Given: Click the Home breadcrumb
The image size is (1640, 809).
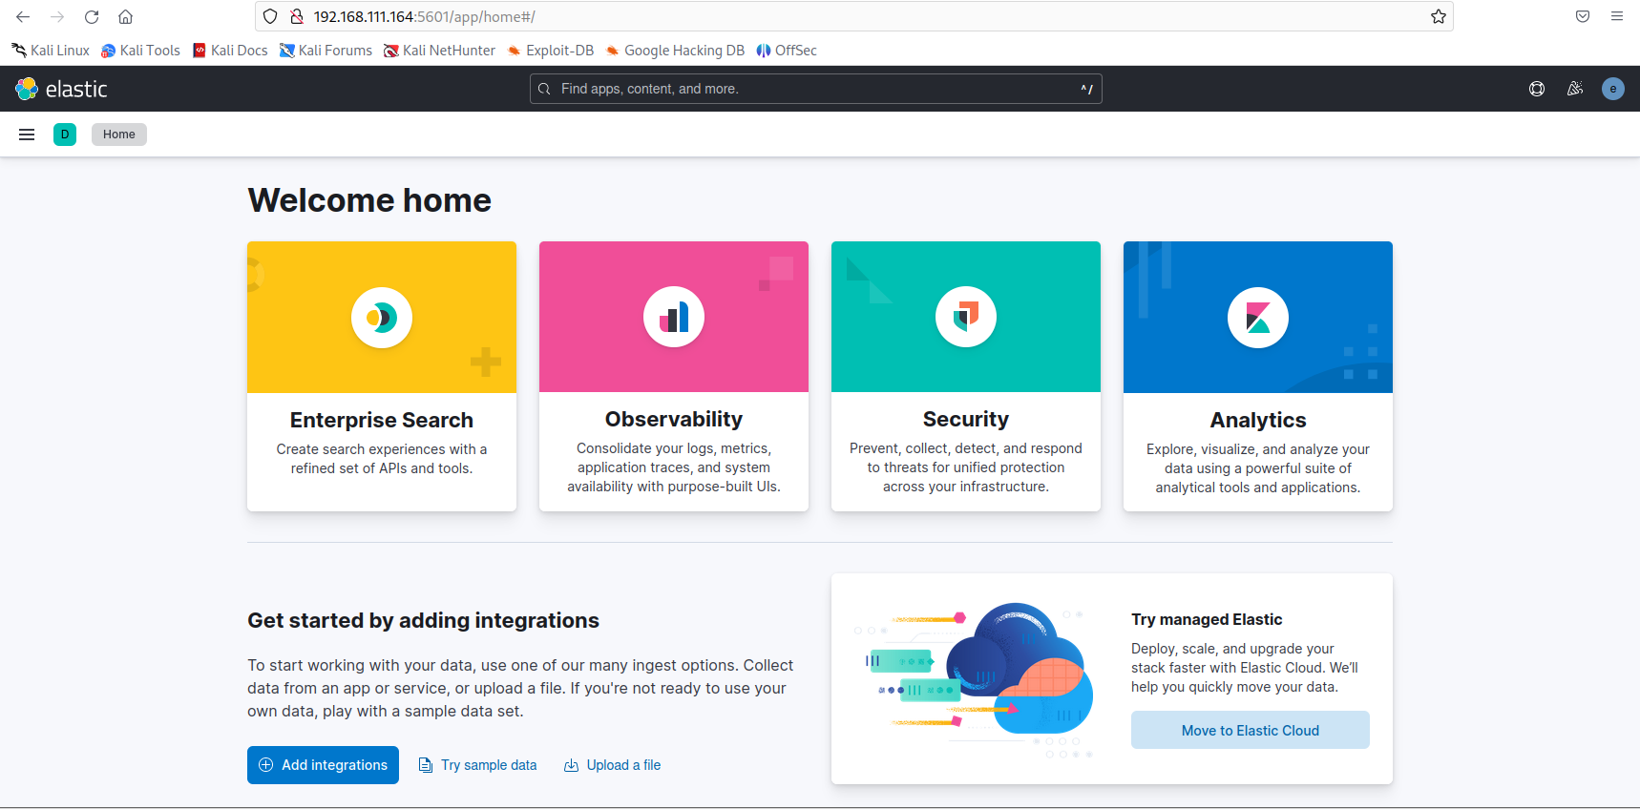Looking at the screenshot, I should point(119,135).
